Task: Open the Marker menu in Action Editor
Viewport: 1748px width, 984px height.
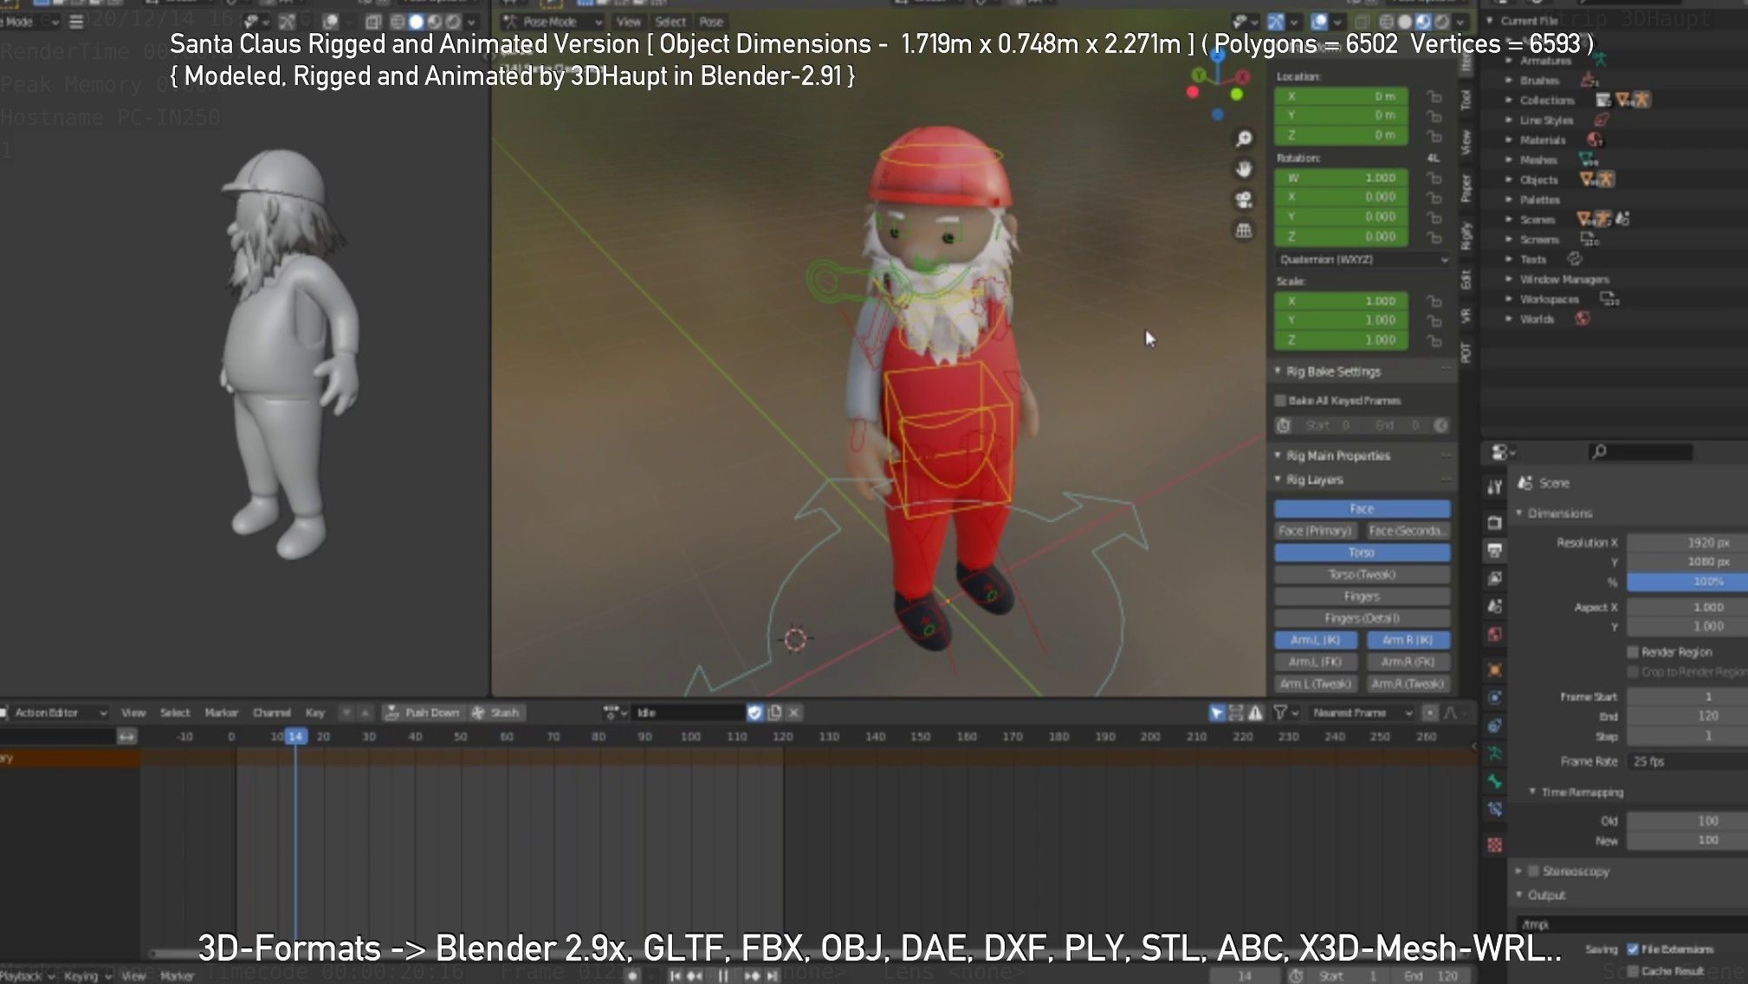Action: [x=221, y=712]
